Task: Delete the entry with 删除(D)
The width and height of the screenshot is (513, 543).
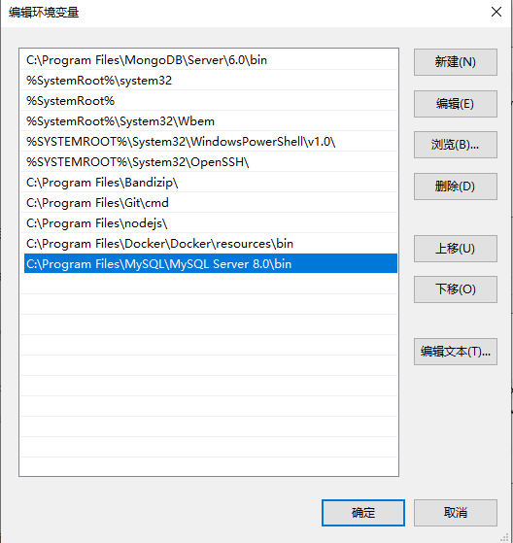Action: click(455, 187)
